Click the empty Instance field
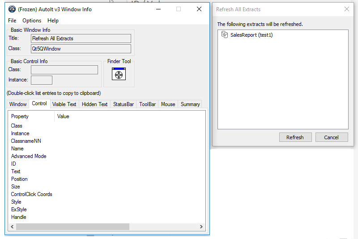The image size is (358, 239). (42, 80)
